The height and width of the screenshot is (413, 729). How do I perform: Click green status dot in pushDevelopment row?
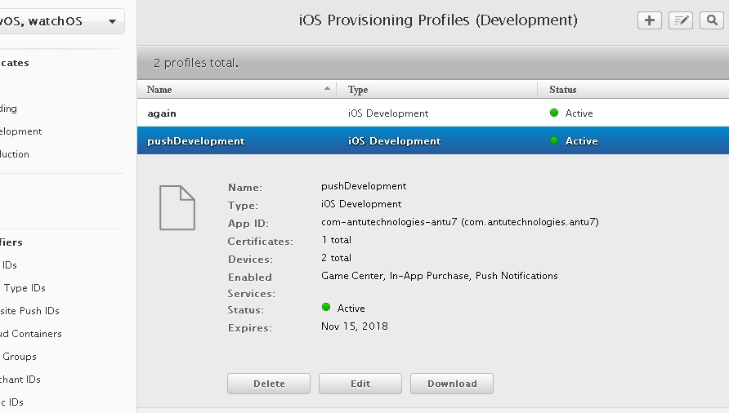[554, 140]
